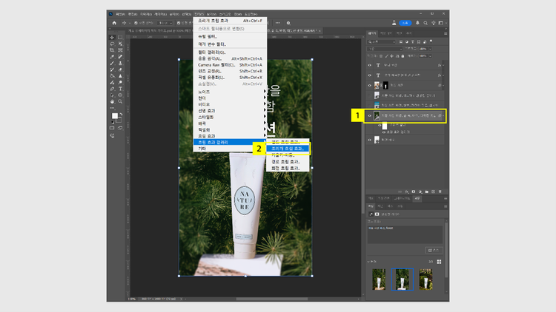556x312 pixels.
Task: Click the add layer style fx icon at the Layers panel bottom
Action: click(x=407, y=191)
